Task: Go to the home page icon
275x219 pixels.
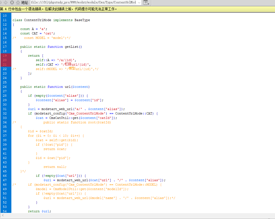Action: pos(18,3)
